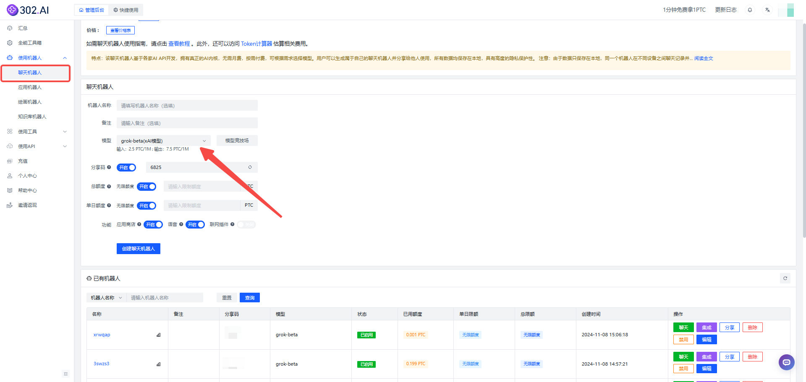806x382 pixels.
Task: Open the xrwqap robot name link
Action: 102,335
